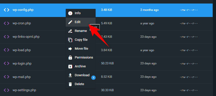The height and width of the screenshot is (96, 216).
Task: Select the wp-load.php file name
Action: tap(22, 50)
